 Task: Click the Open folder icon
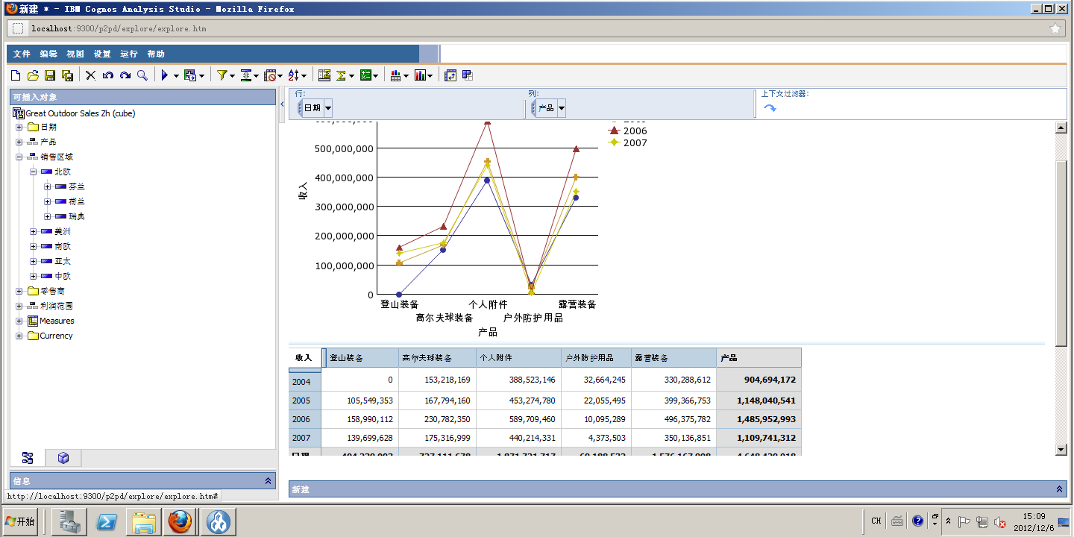pyautogui.click(x=33, y=75)
